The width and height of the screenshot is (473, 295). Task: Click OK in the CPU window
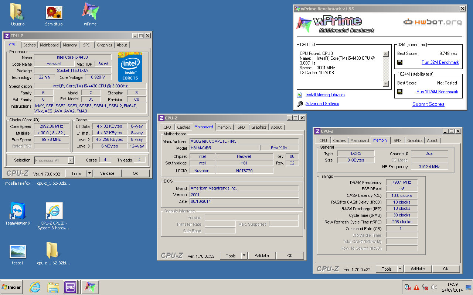coord(135,173)
